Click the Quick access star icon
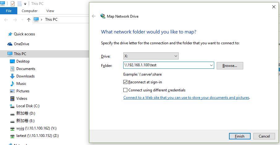The width and height of the screenshot is (280, 145). (10, 34)
